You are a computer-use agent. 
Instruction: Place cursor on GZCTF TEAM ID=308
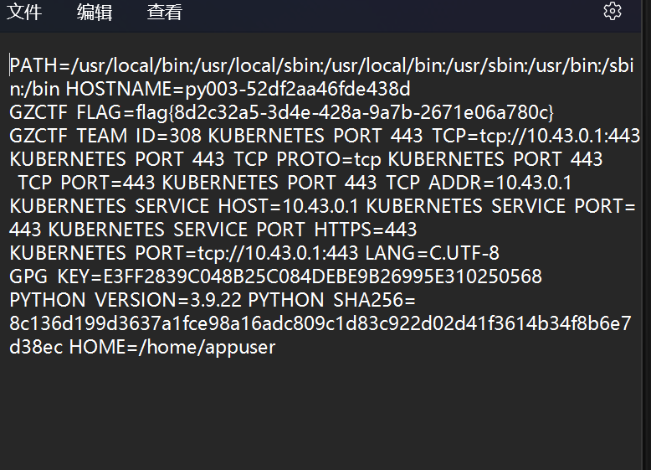coord(105,136)
